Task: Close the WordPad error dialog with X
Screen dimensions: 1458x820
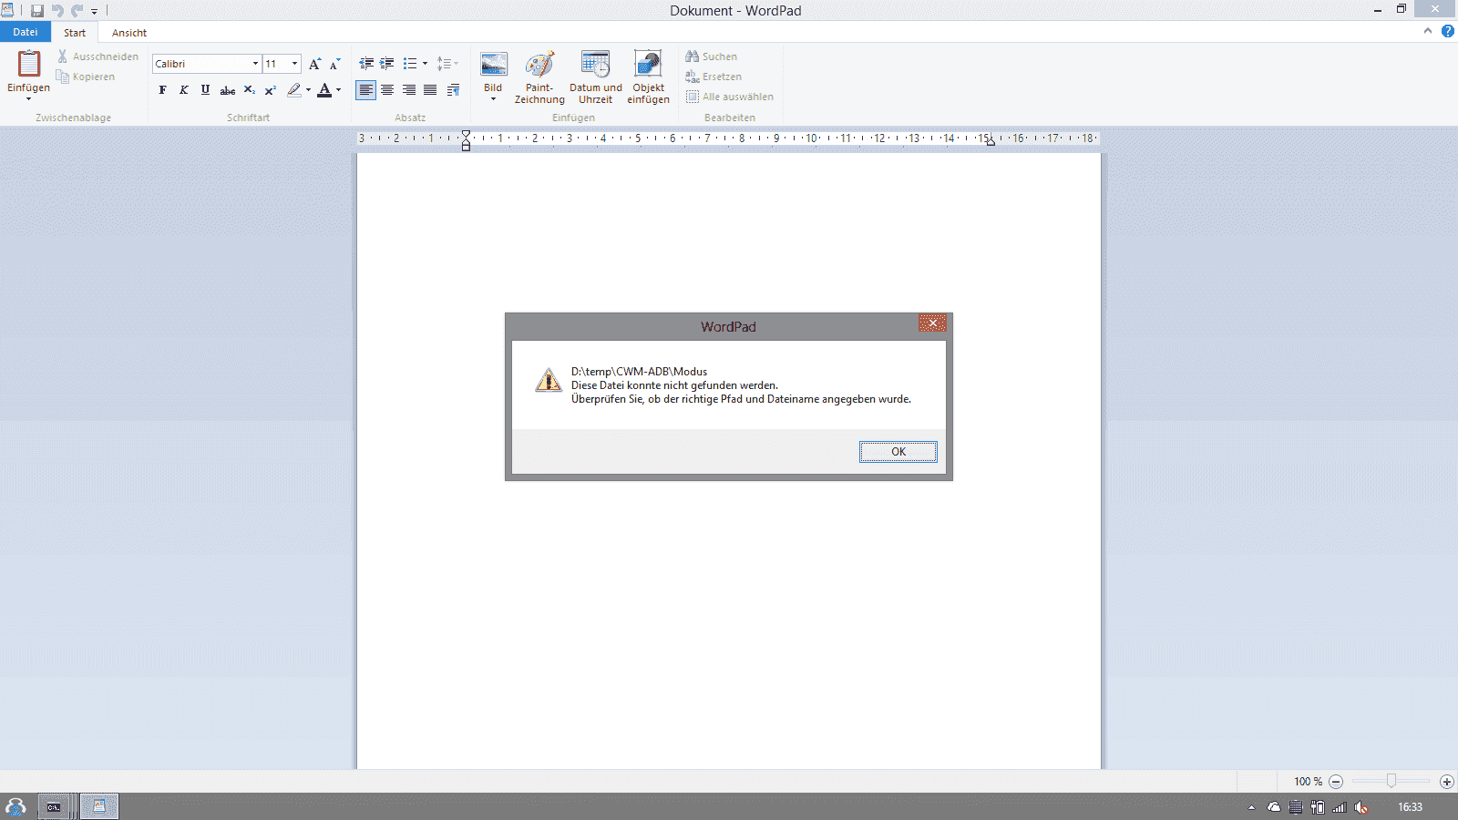Action: [932, 323]
